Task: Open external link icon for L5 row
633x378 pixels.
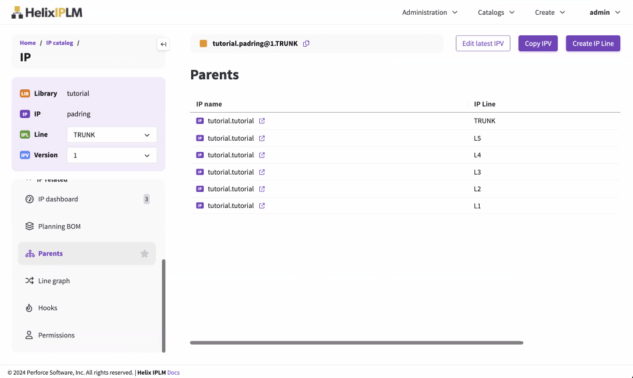Action: coord(262,139)
